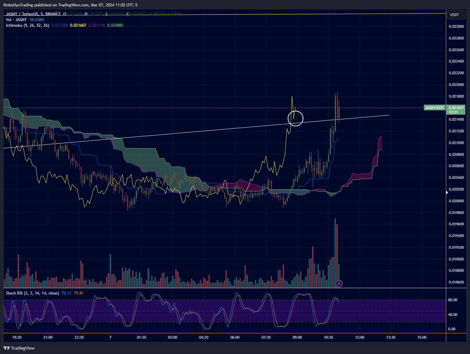Select the white ascending trend line

tap(196, 132)
